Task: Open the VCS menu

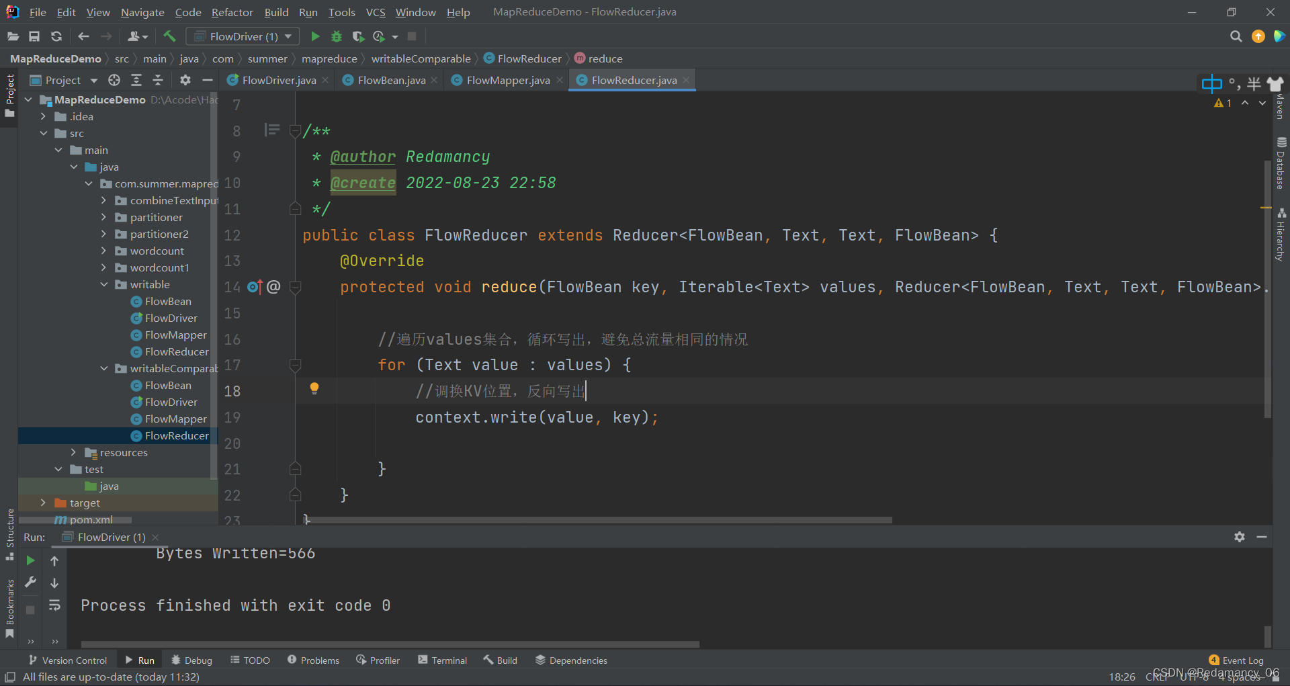Action: pos(376,12)
